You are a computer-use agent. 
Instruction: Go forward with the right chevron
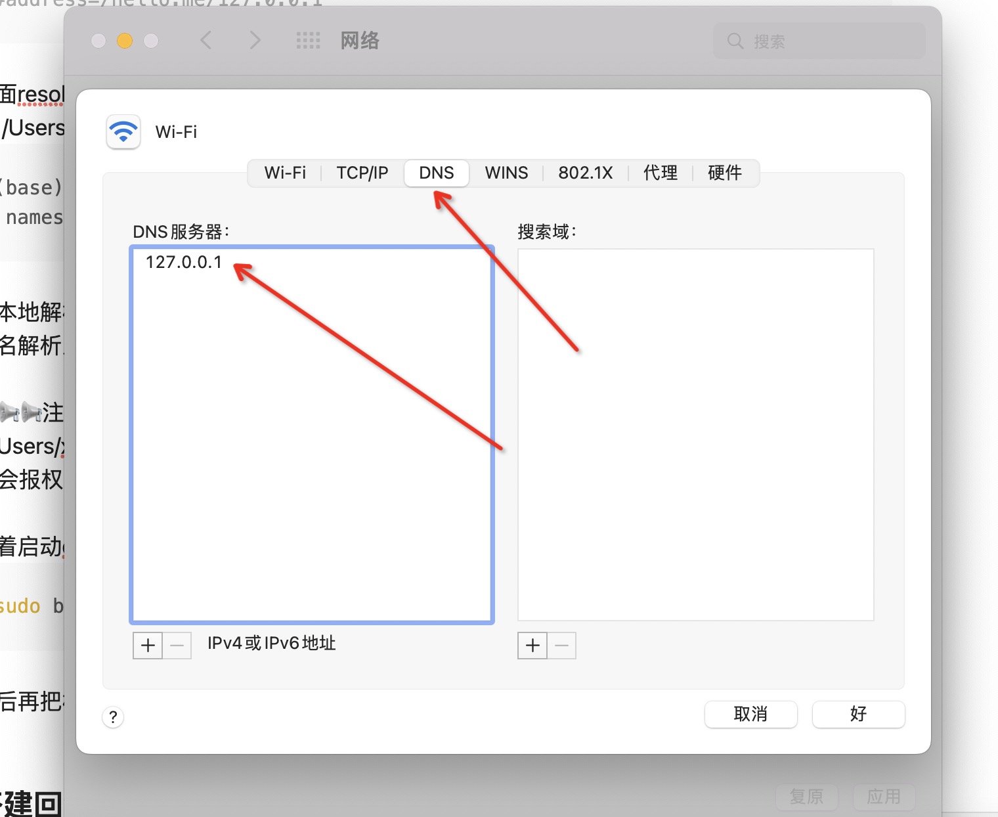click(255, 41)
